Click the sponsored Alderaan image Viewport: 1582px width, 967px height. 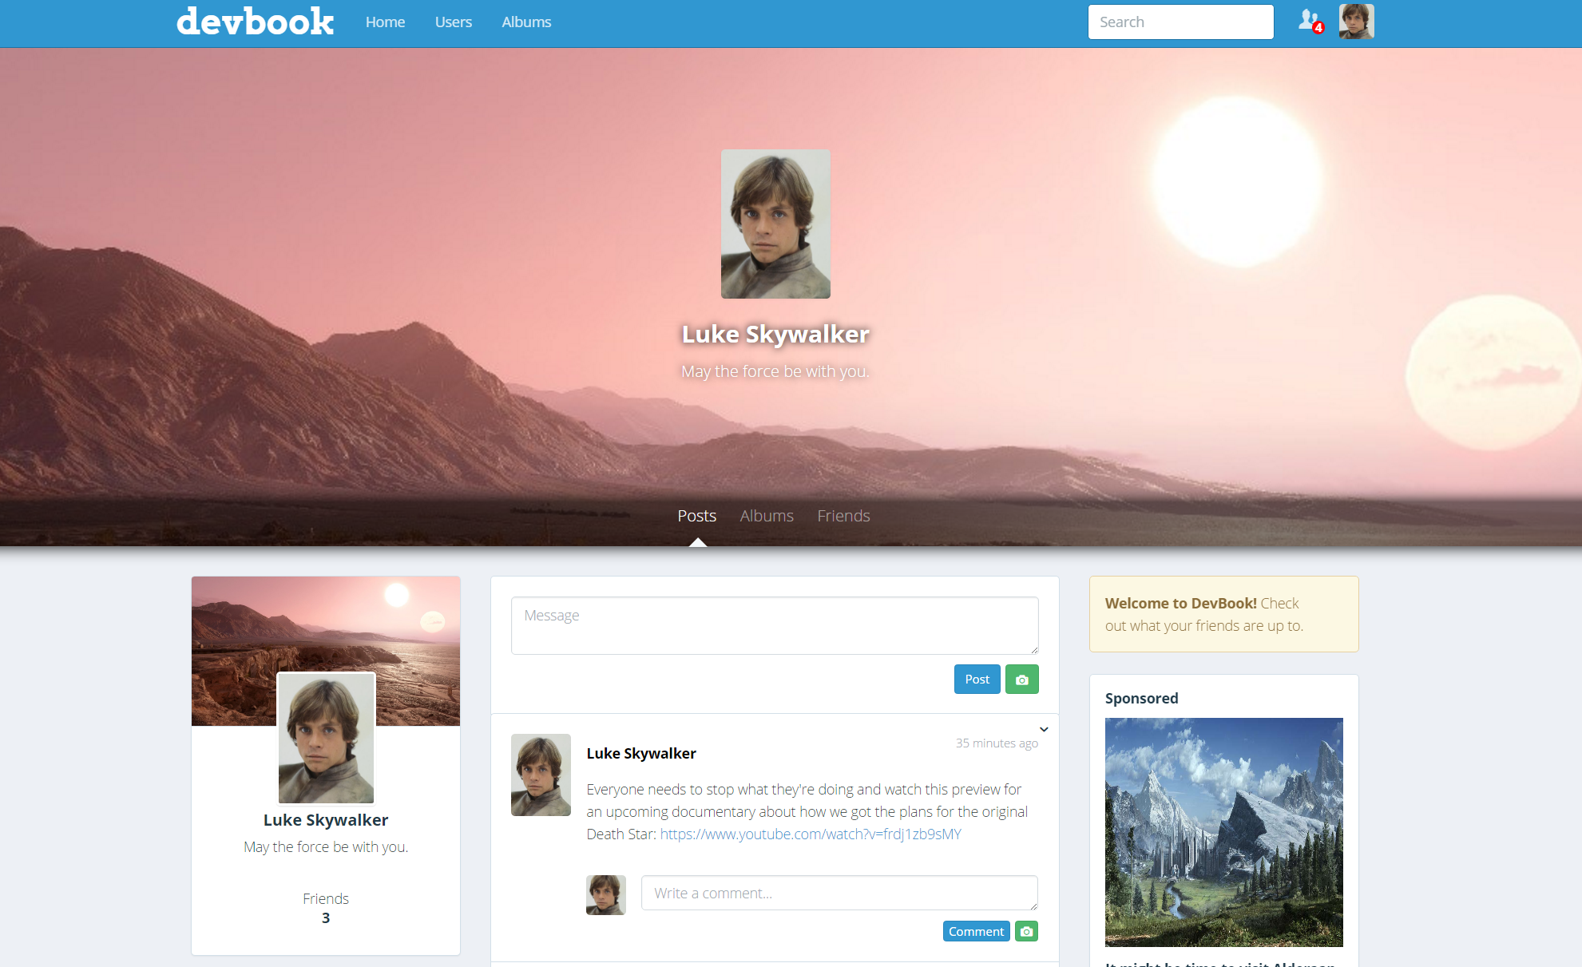[1223, 832]
